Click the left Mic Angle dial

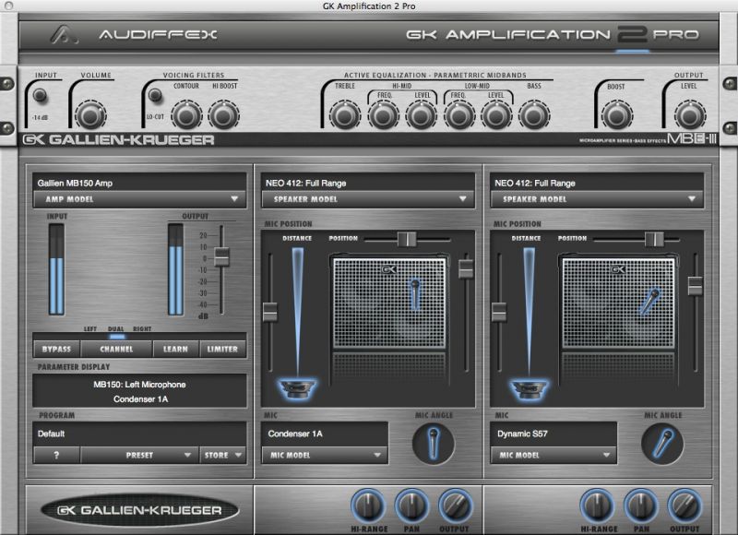(x=434, y=444)
